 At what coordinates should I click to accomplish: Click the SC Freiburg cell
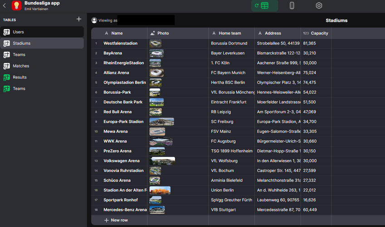click(x=232, y=122)
